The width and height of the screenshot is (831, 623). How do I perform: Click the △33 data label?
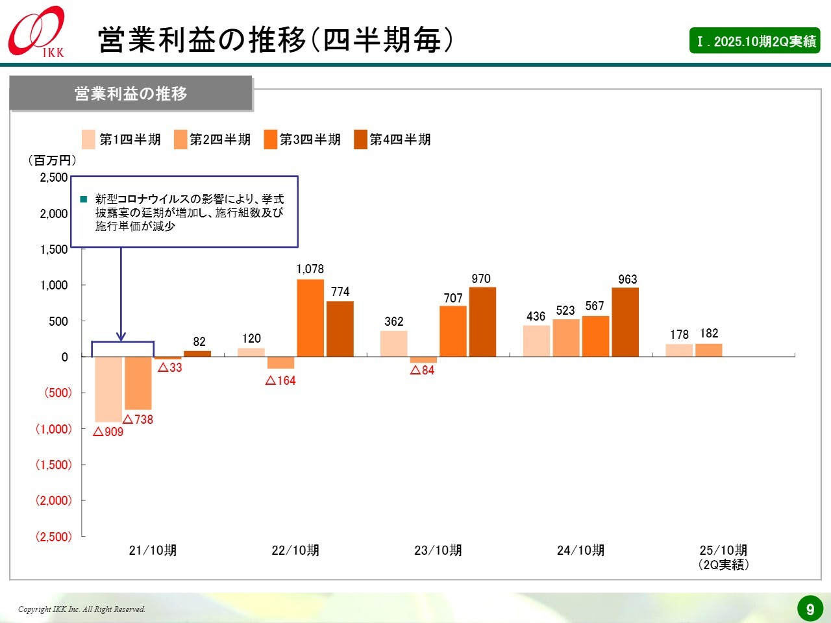(170, 367)
